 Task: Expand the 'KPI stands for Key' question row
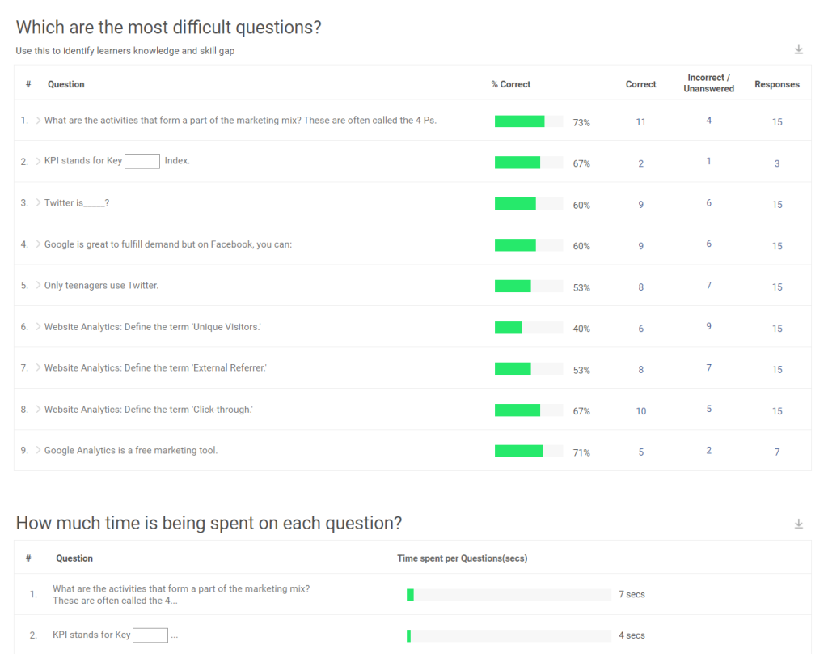click(x=38, y=160)
